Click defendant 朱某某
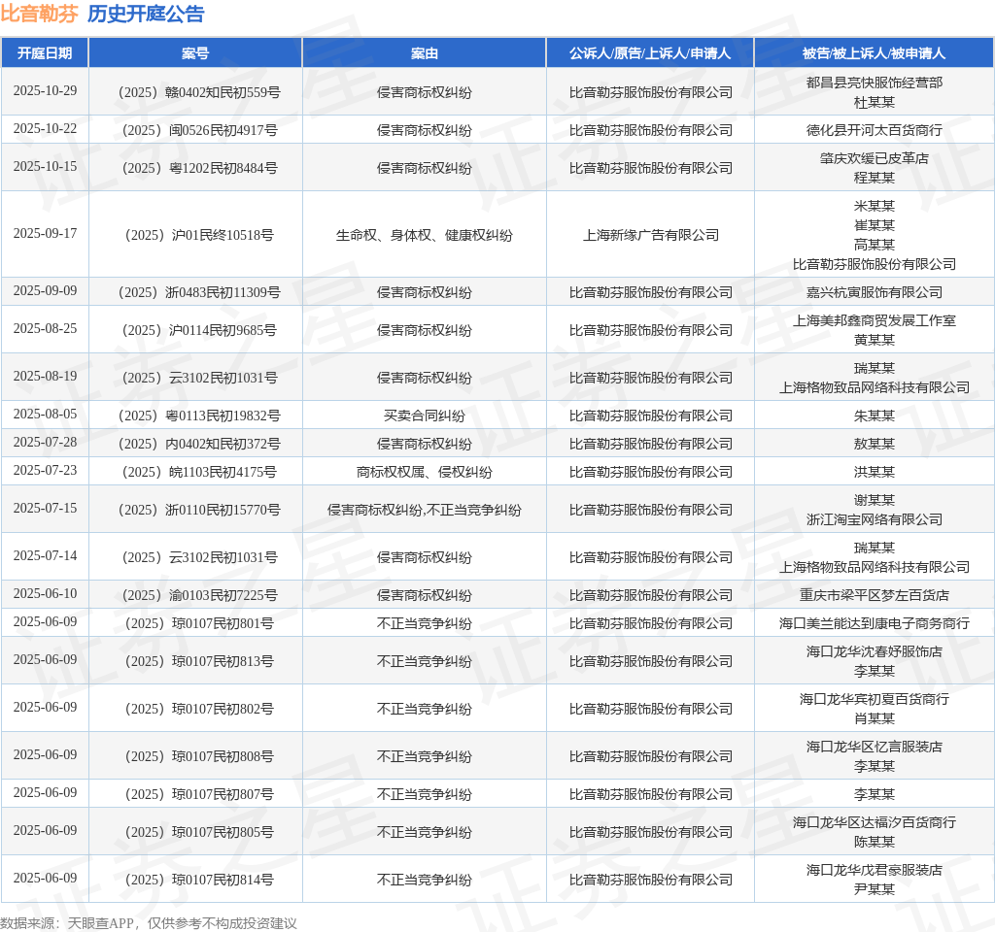The image size is (995, 932). pyautogui.click(x=874, y=416)
